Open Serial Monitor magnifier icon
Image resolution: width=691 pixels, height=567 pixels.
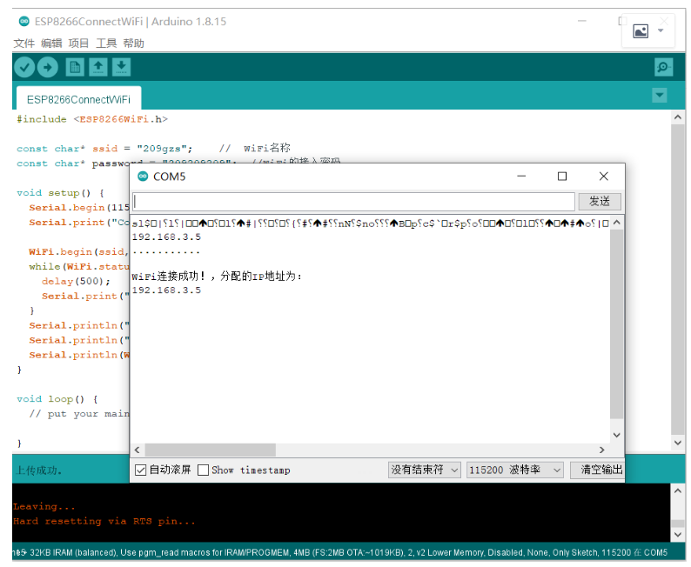point(664,67)
